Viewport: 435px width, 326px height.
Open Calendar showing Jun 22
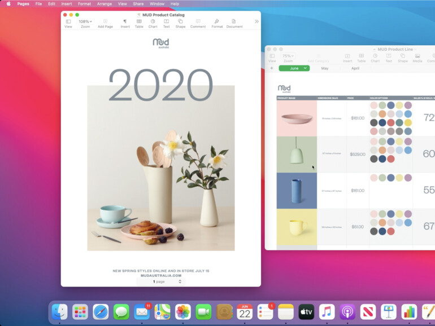pyautogui.click(x=245, y=312)
